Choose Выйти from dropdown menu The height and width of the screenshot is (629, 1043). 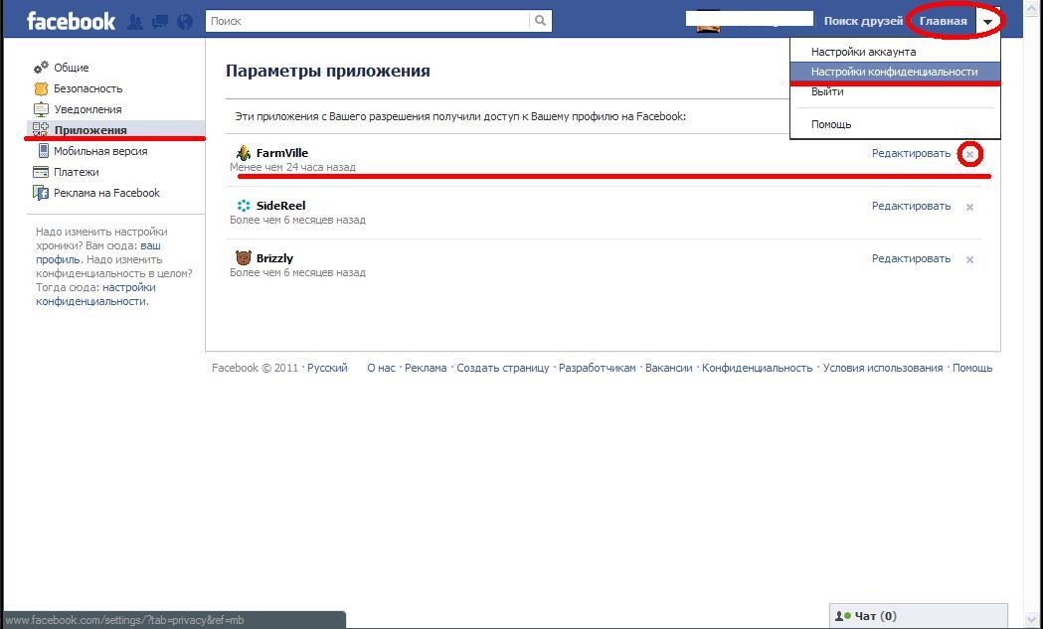(x=827, y=91)
